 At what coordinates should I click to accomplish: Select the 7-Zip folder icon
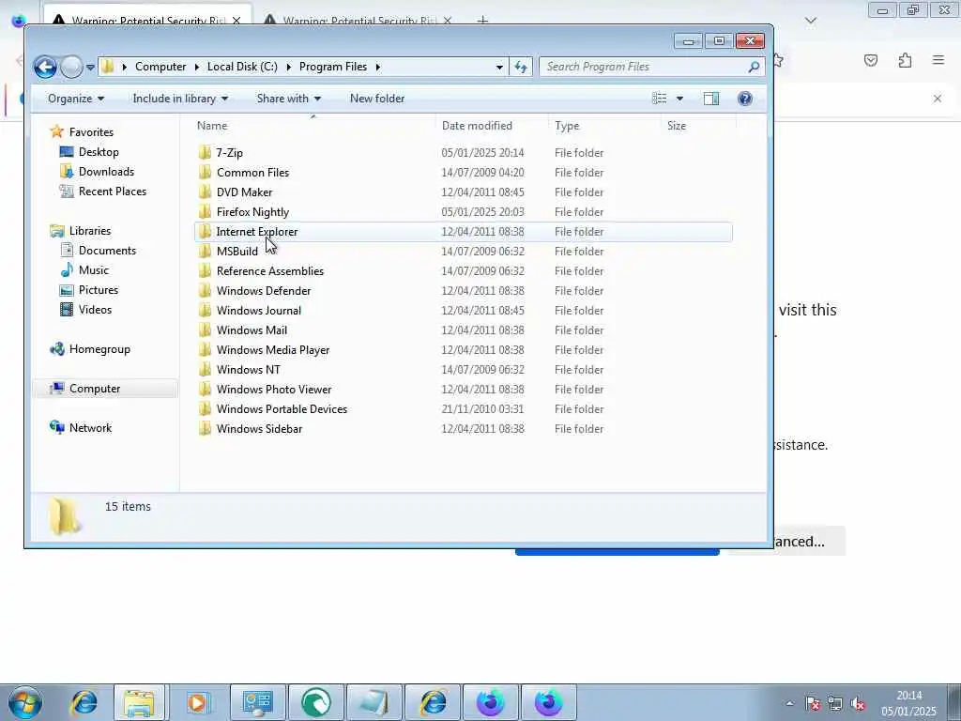coord(205,153)
